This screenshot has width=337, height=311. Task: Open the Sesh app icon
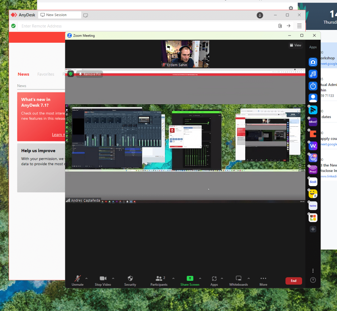pos(313,182)
